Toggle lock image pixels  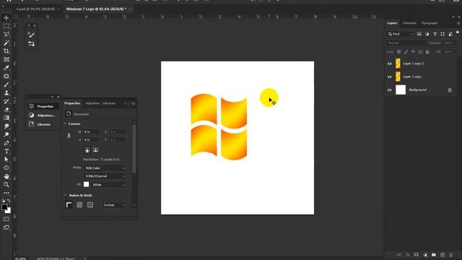(406, 52)
